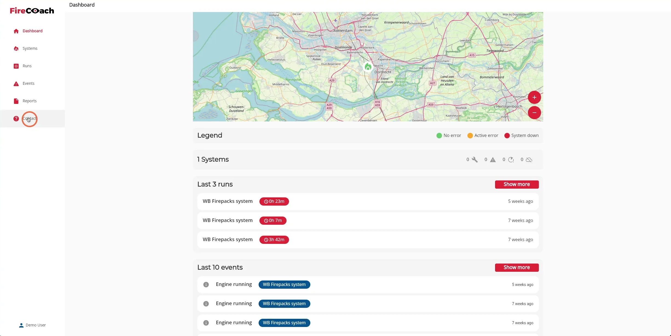Image resolution: width=671 pixels, height=336 pixels.
Task: Click the FireCoach logo
Action: pyautogui.click(x=32, y=11)
